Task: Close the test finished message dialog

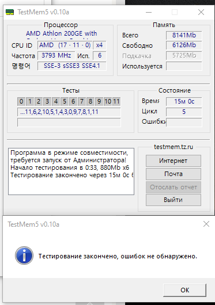Action: tap(206, 224)
